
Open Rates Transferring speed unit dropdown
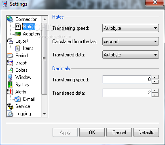(131, 28)
